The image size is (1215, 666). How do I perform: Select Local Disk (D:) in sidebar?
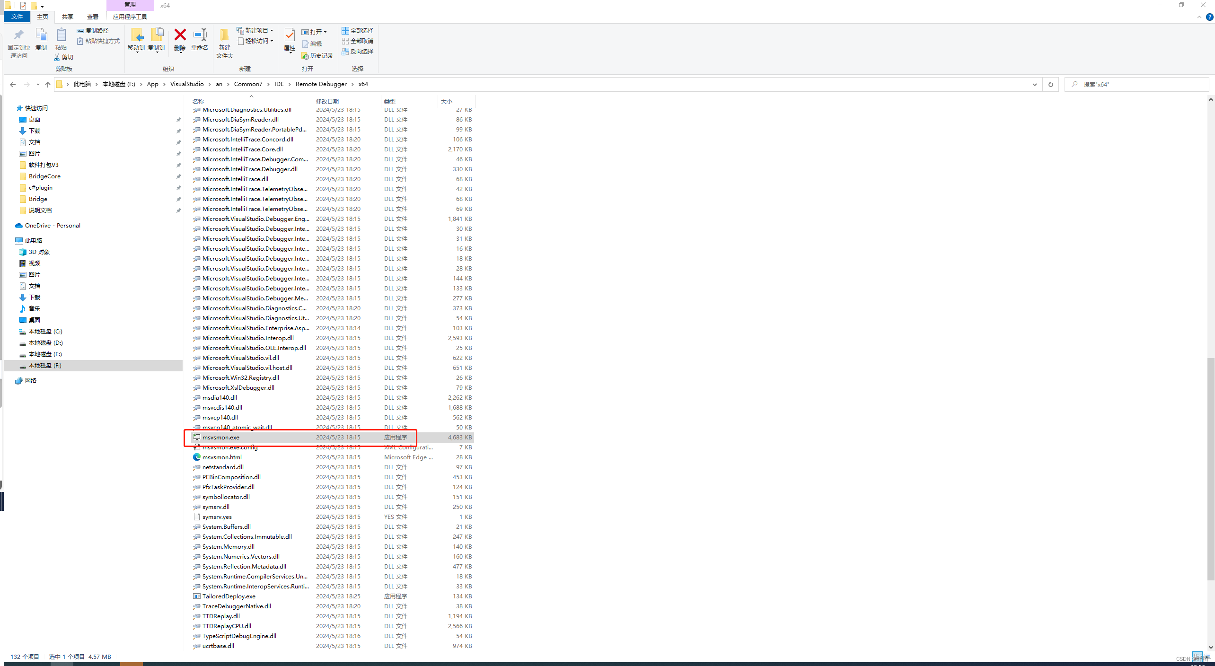pos(45,342)
